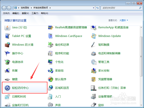
Task: Open the 设备管理器 icon
Action: [94, 96]
